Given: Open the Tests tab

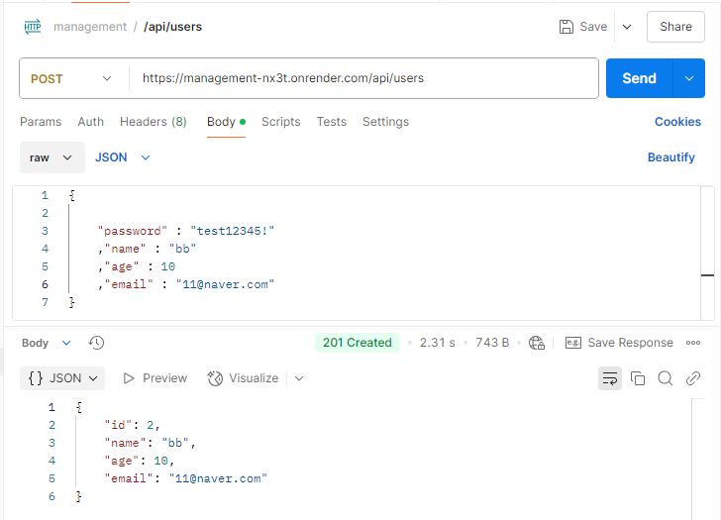Looking at the screenshot, I should (x=332, y=122).
